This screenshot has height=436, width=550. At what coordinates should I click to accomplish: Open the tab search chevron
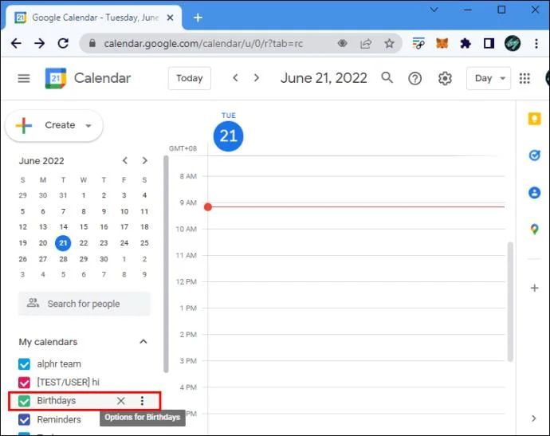[x=434, y=10]
